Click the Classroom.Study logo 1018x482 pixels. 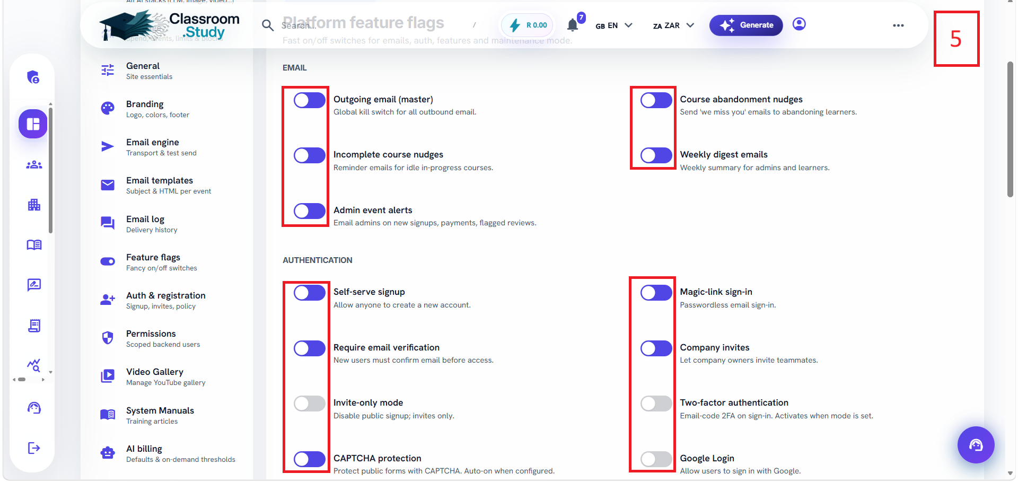[170, 25]
